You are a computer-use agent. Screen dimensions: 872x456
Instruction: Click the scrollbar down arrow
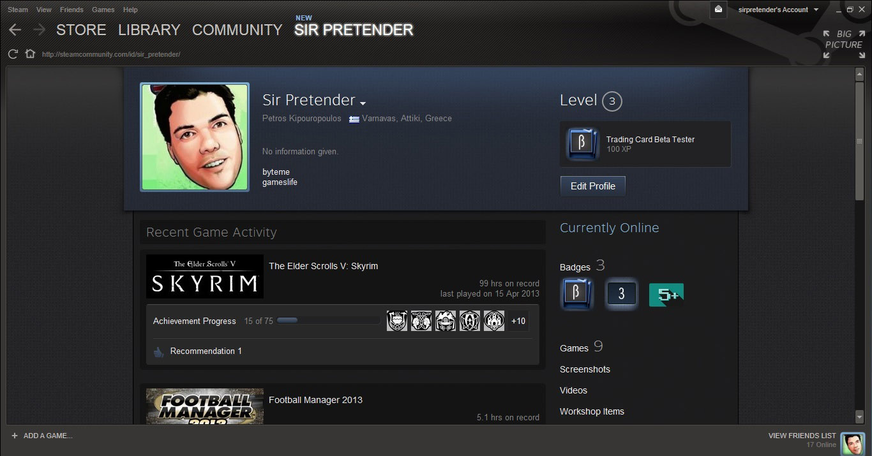click(859, 418)
